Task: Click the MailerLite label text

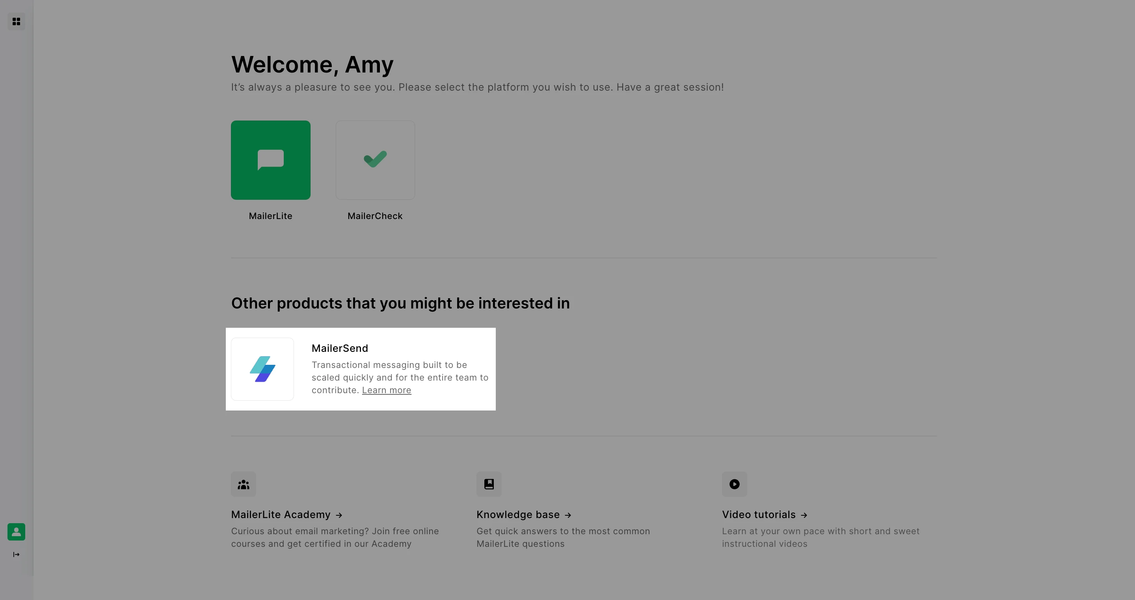Action: [x=270, y=216]
